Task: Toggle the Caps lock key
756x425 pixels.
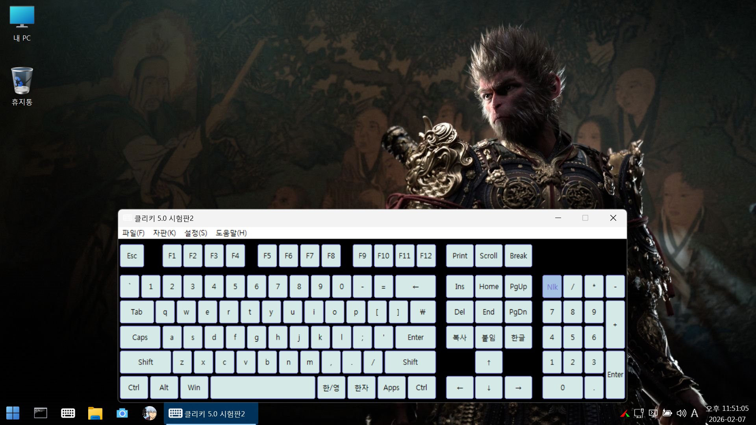Action: coord(140,337)
